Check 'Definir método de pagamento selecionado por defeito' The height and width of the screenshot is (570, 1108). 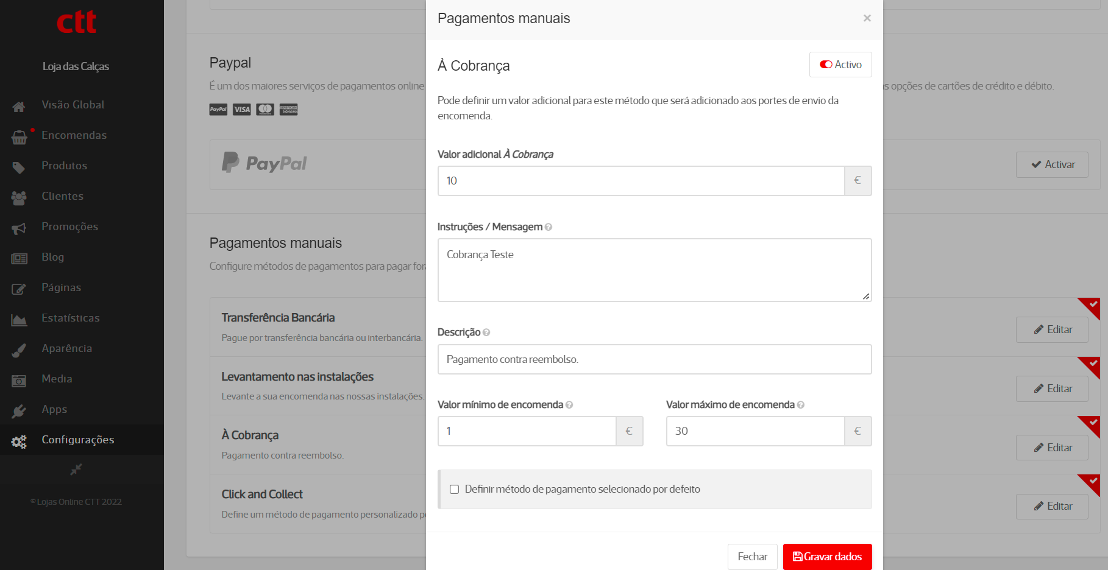point(454,489)
